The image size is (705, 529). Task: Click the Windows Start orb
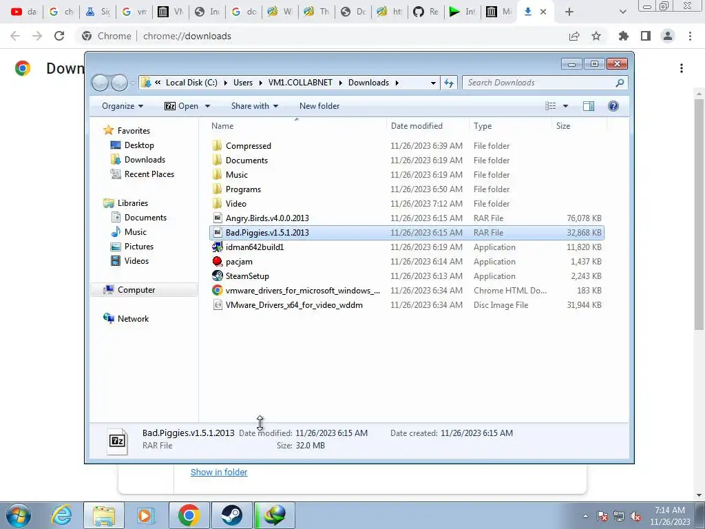(x=19, y=515)
